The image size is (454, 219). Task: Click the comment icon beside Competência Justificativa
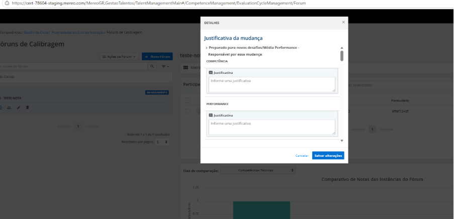[x=211, y=73]
